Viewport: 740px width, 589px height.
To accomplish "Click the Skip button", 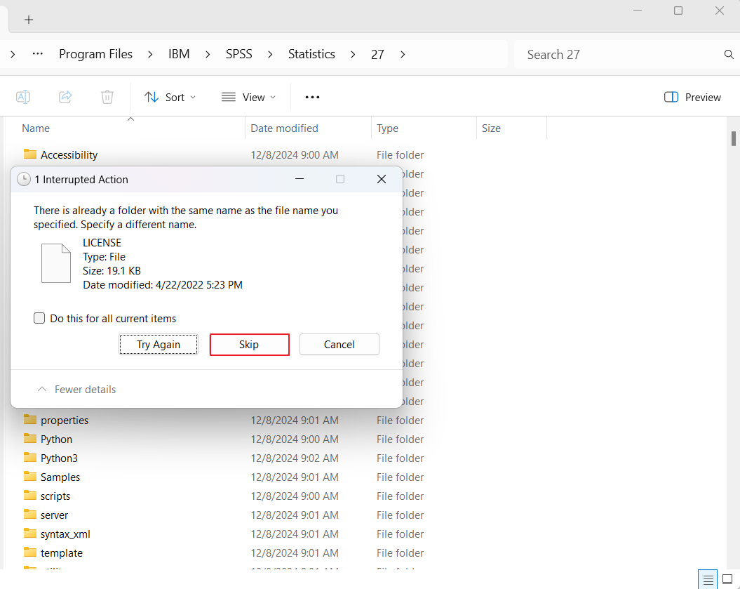I will pos(249,345).
